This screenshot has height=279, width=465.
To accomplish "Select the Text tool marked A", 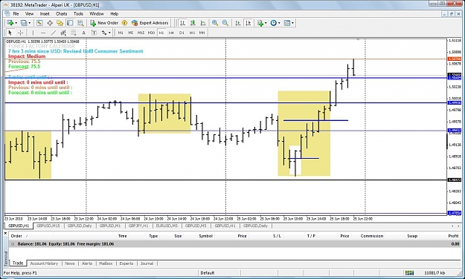I will (x=83, y=33).
